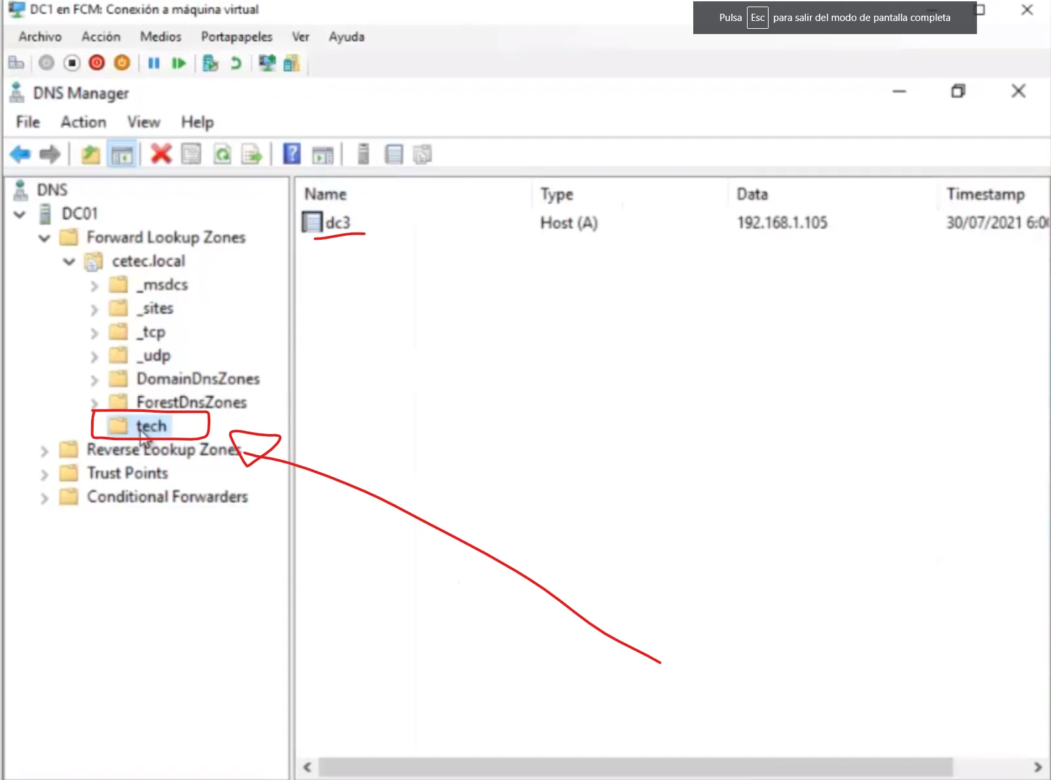The image size is (1051, 780).
Task: Click the horizontal scrollbar right arrow
Action: click(x=1037, y=766)
